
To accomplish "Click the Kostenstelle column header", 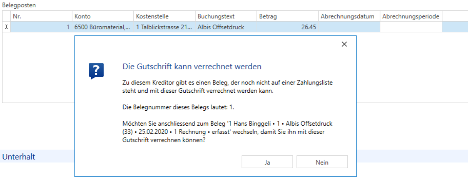I will pos(164,16).
